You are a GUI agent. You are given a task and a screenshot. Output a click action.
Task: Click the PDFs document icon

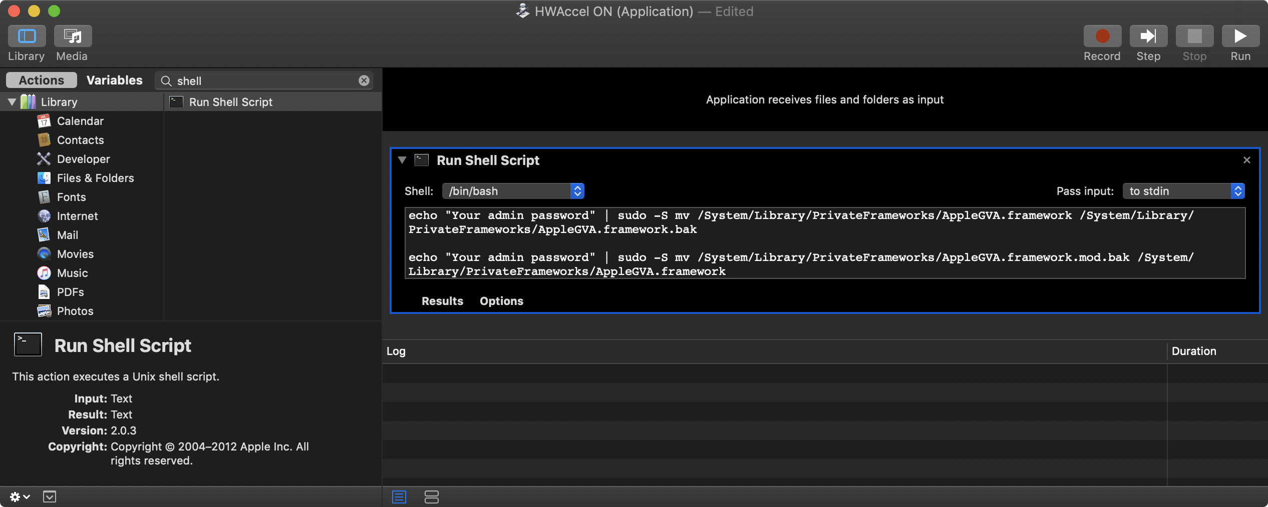tap(44, 292)
